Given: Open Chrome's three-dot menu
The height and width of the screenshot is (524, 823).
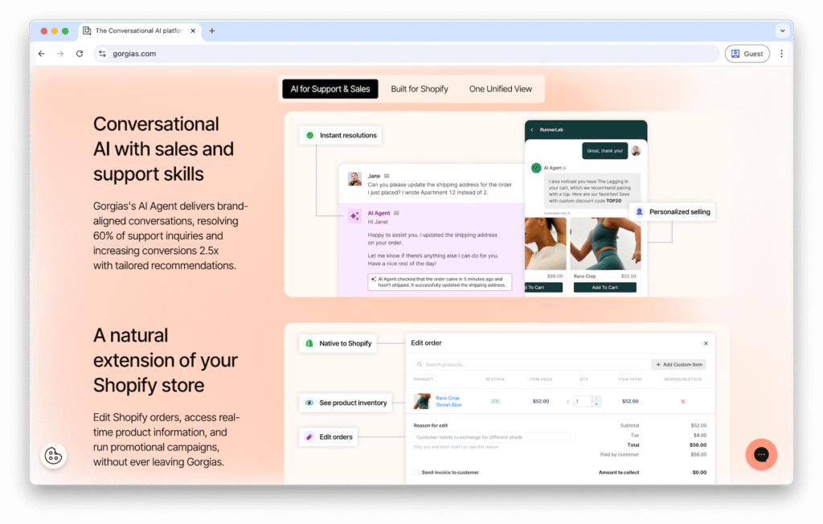Looking at the screenshot, I should [x=781, y=54].
